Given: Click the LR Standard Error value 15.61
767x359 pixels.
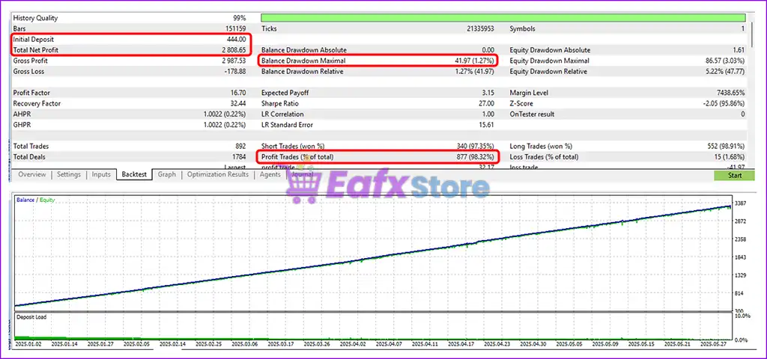Looking at the screenshot, I should point(486,125).
